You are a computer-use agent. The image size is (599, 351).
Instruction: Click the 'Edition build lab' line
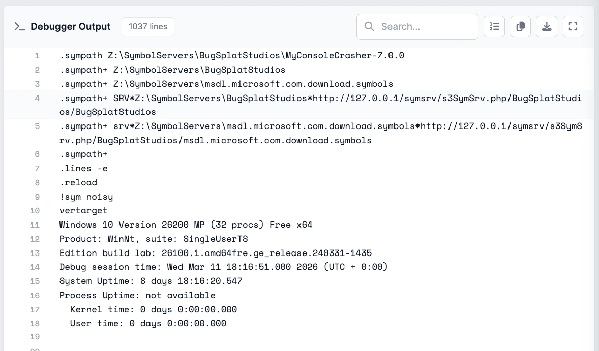tap(216, 253)
